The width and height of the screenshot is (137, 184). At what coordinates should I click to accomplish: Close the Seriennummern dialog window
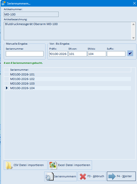134,3
